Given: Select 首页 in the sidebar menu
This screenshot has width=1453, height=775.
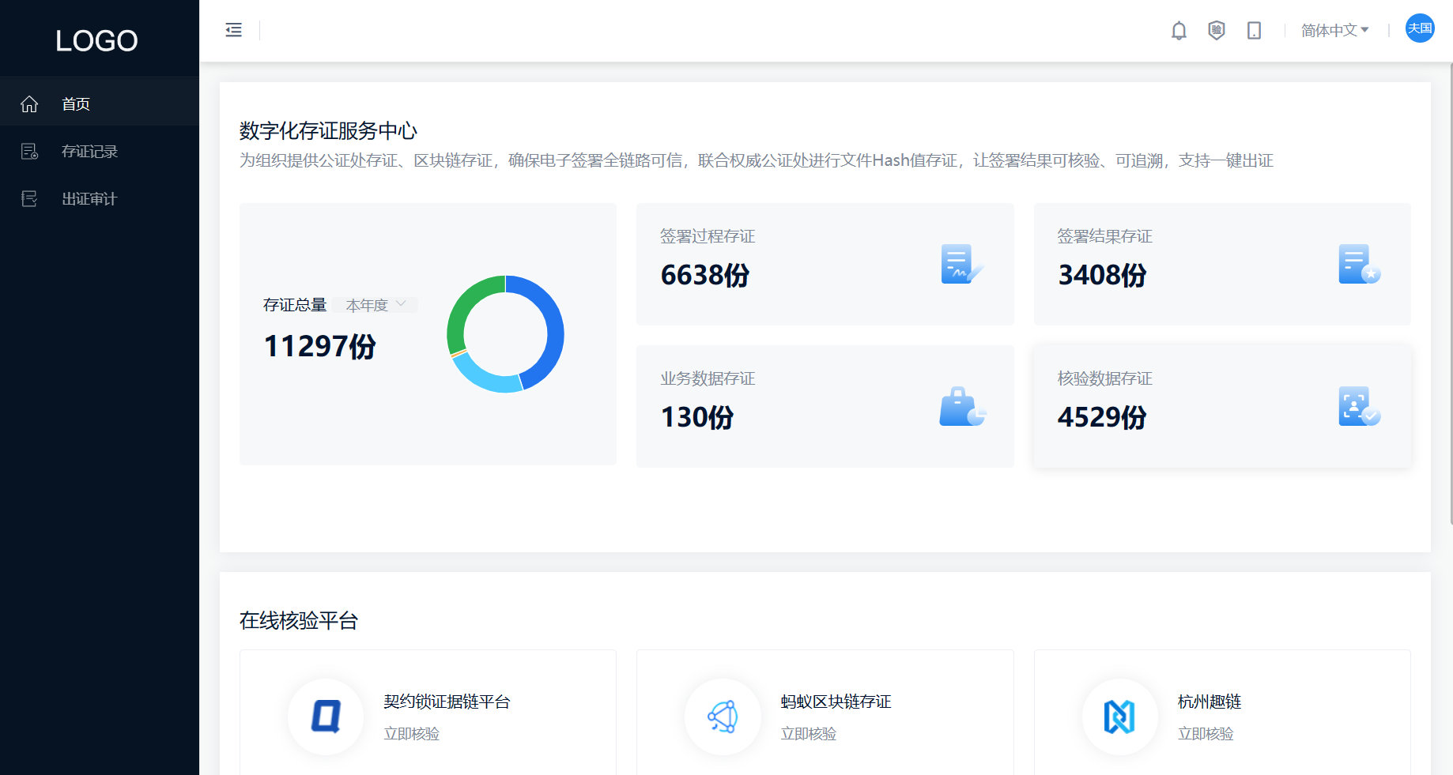Looking at the screenshot, I should pos(76,103).
